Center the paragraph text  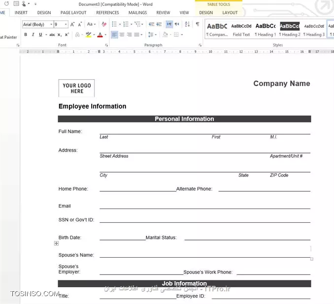122,34
